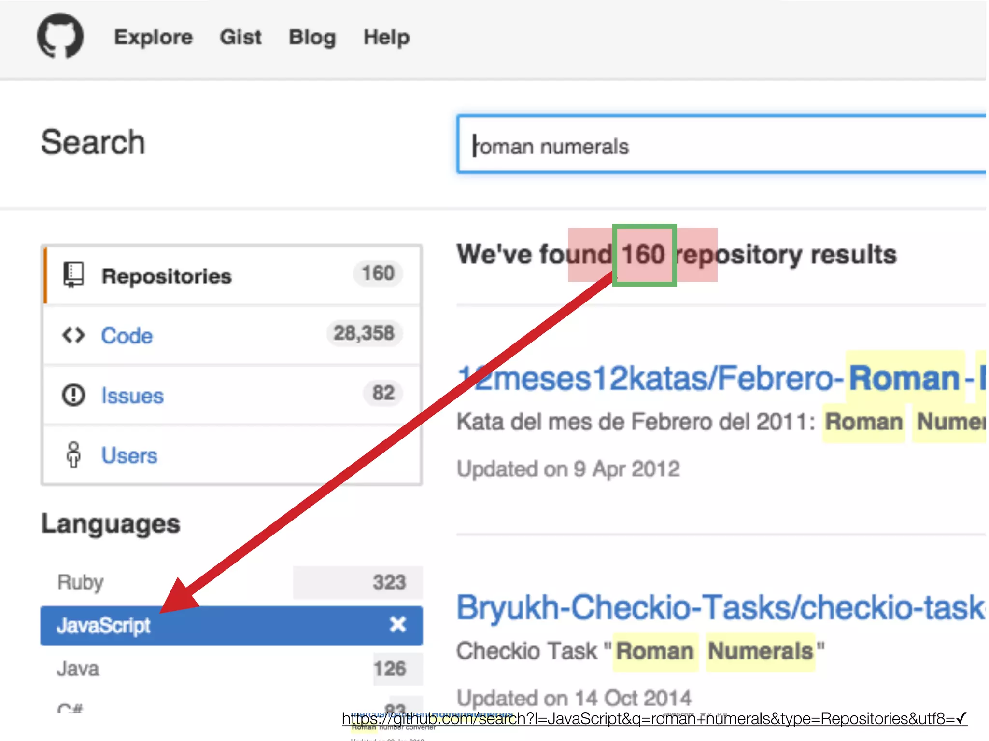
Task: Filter results by Java language
Action: point(232,669)
